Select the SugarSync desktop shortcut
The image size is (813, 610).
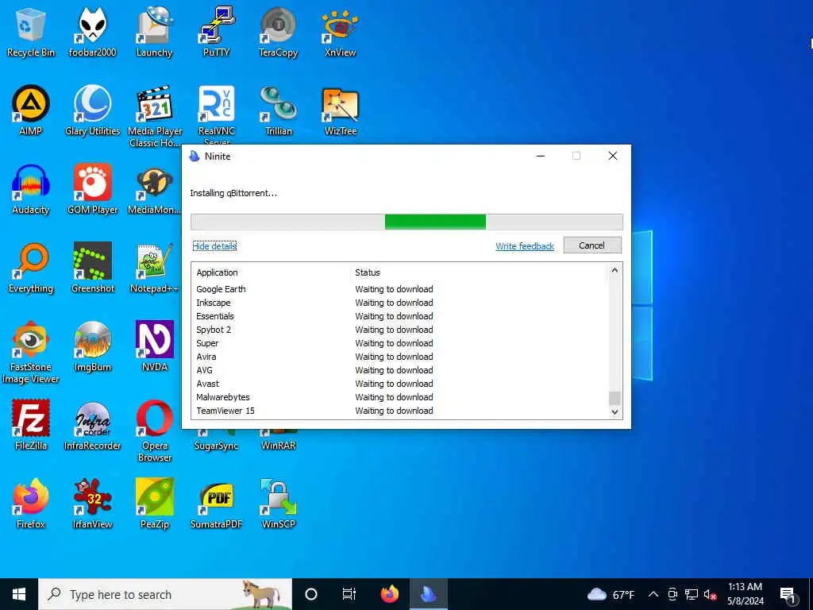(x=216, y=440)
